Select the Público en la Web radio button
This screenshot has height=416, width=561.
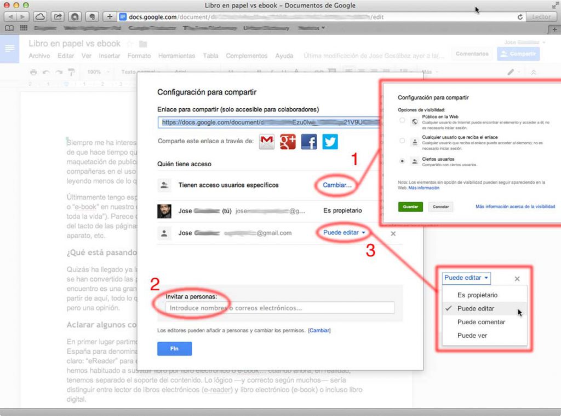click(x=402, y=120)
